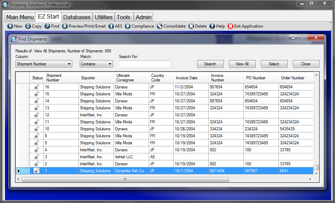Click the Delete toolbar icon
The width and height of the screenshot is (335, 203).
[x=191, y=26]
